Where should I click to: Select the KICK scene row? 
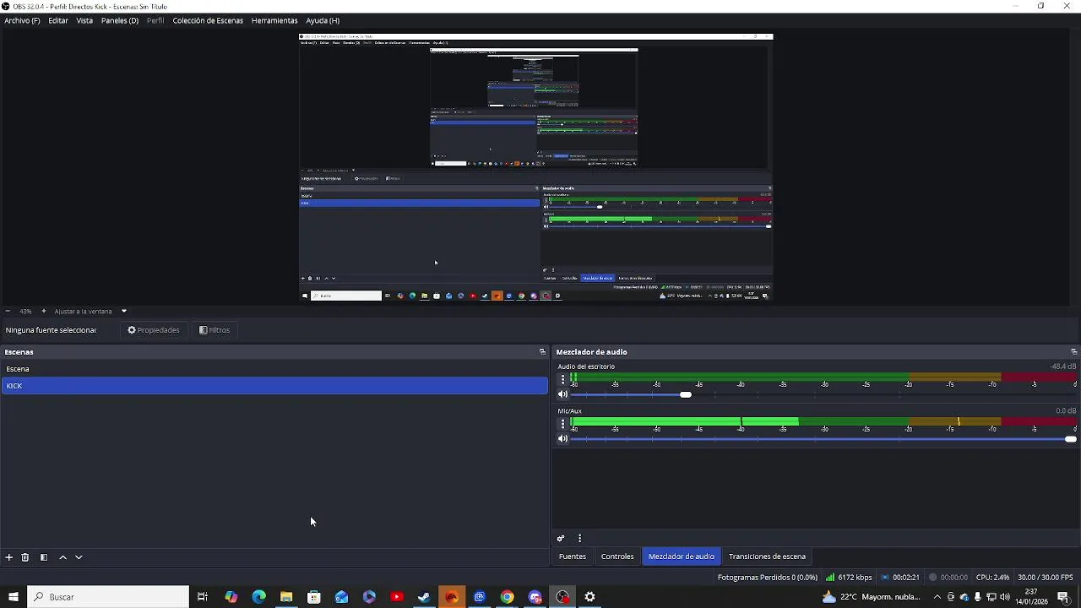click(x=274, y=386)
